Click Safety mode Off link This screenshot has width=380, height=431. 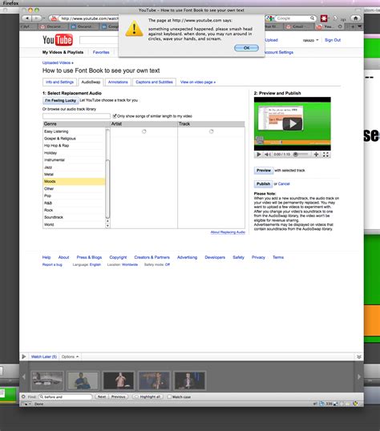[x=168, y=264]
